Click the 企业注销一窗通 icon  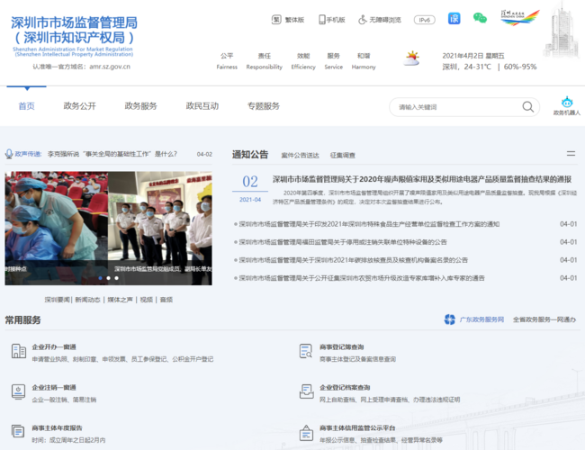18,391
